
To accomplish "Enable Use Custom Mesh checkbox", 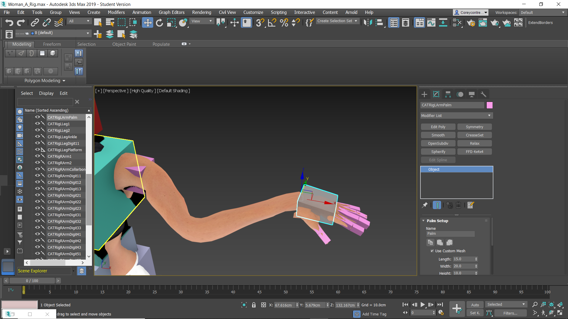I will coord(432,250).
